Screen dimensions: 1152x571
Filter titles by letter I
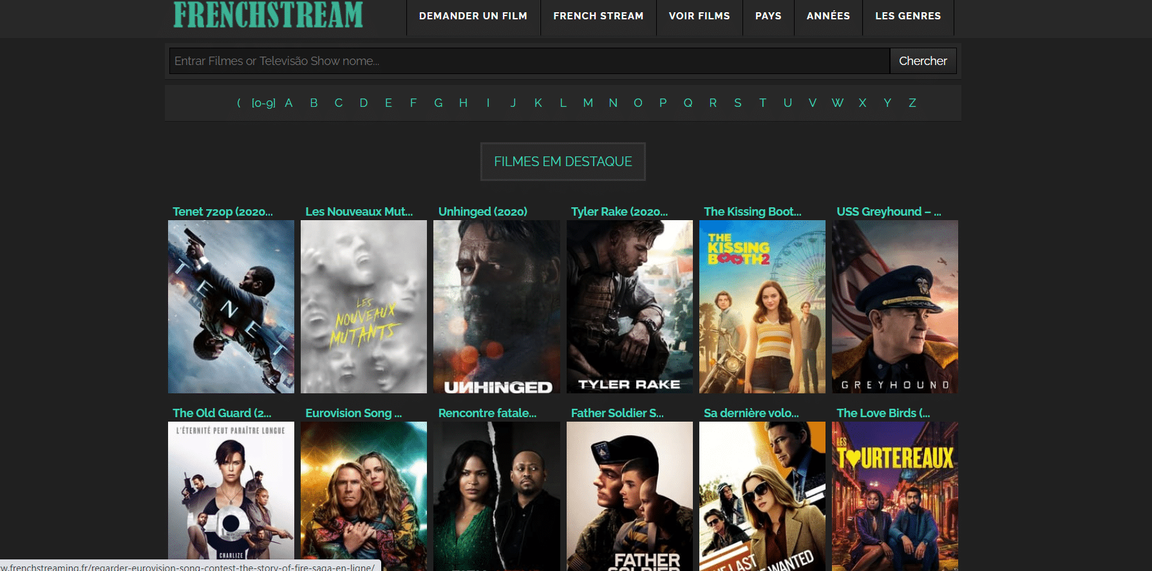tap(488, 103)
